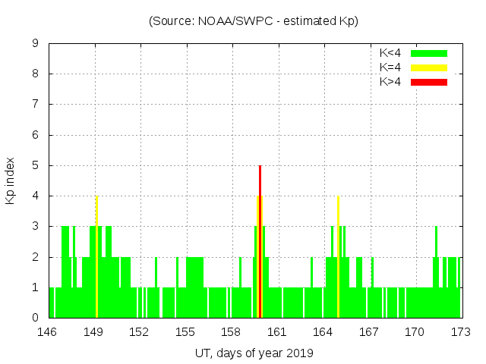Click y-axis tick label 9
The width and height of the screenshot is (486, 364).
pos(36,44)
